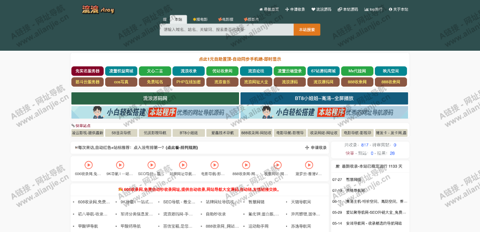Click the 筋斗云服务器 brown tag

(87, 82)
